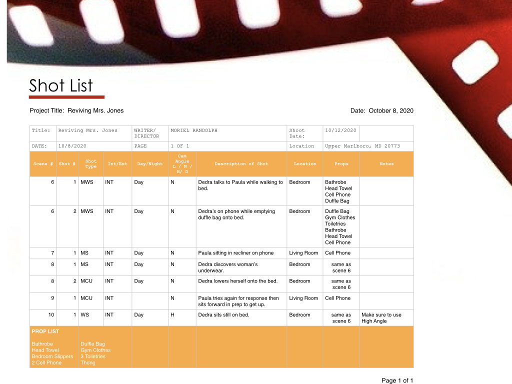The width and height of the screenshot is (512, 384).
Task: Click the 'Shot List' document title
Action: pos(60,85)
